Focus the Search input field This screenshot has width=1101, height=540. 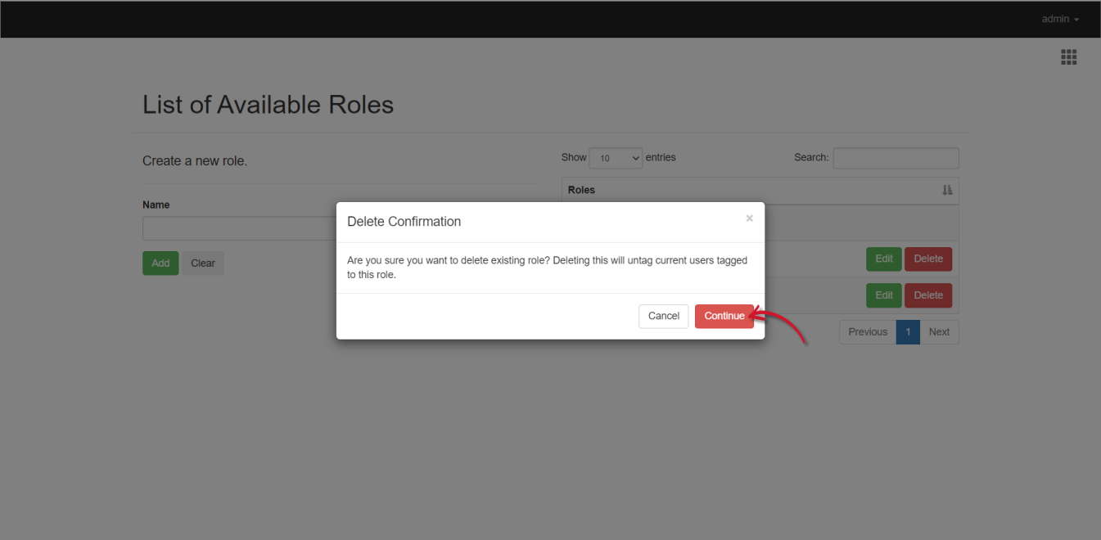tap(896, 158)
